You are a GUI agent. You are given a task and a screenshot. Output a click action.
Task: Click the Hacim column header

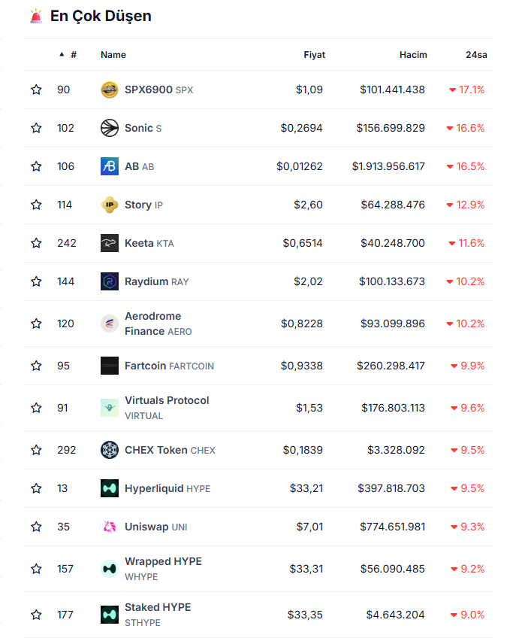[413, 55]
